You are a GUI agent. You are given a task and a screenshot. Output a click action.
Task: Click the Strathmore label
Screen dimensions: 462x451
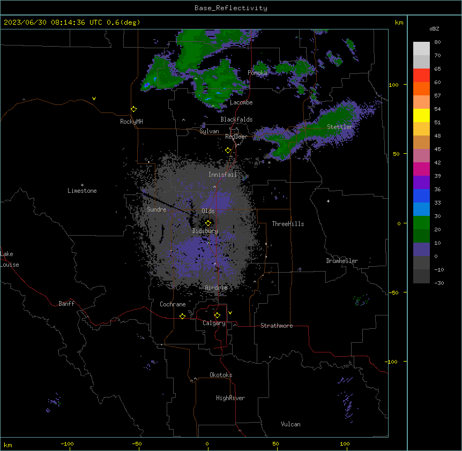tap(277, 326)
